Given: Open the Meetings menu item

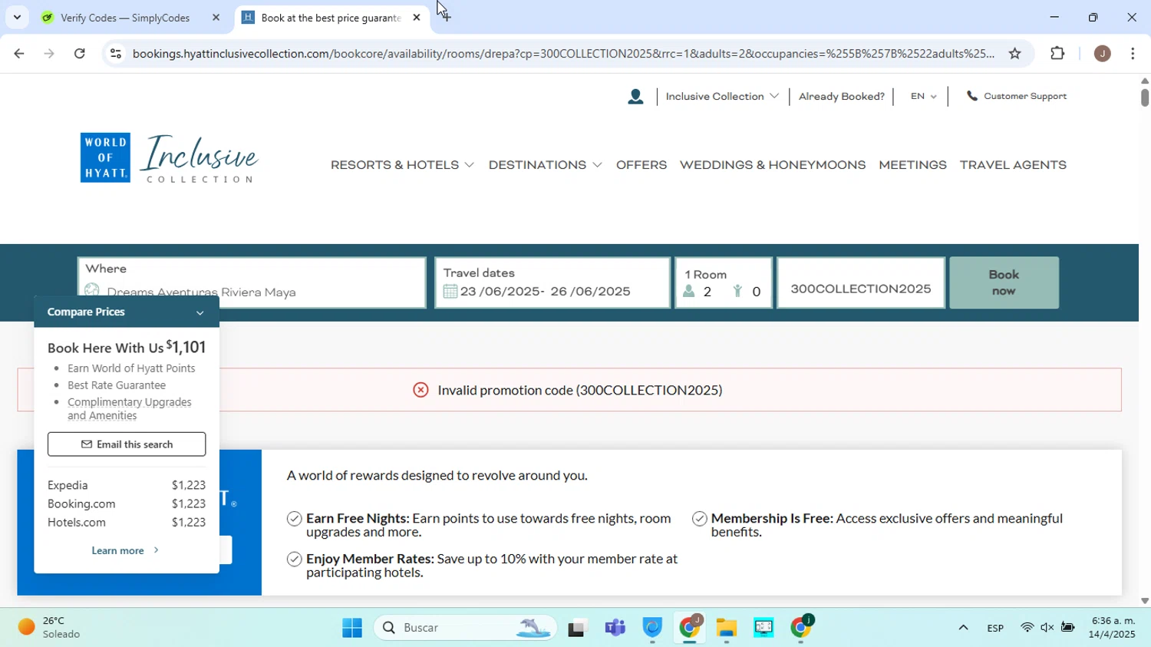Looking at the screenshot, I should coord(912,165).
